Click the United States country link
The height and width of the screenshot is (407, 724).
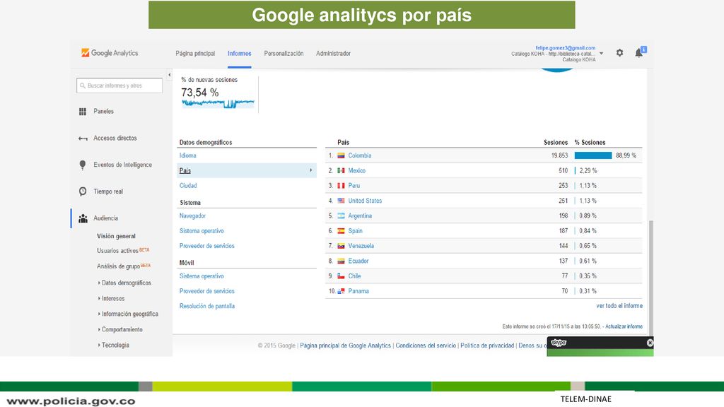click(365, 201)
